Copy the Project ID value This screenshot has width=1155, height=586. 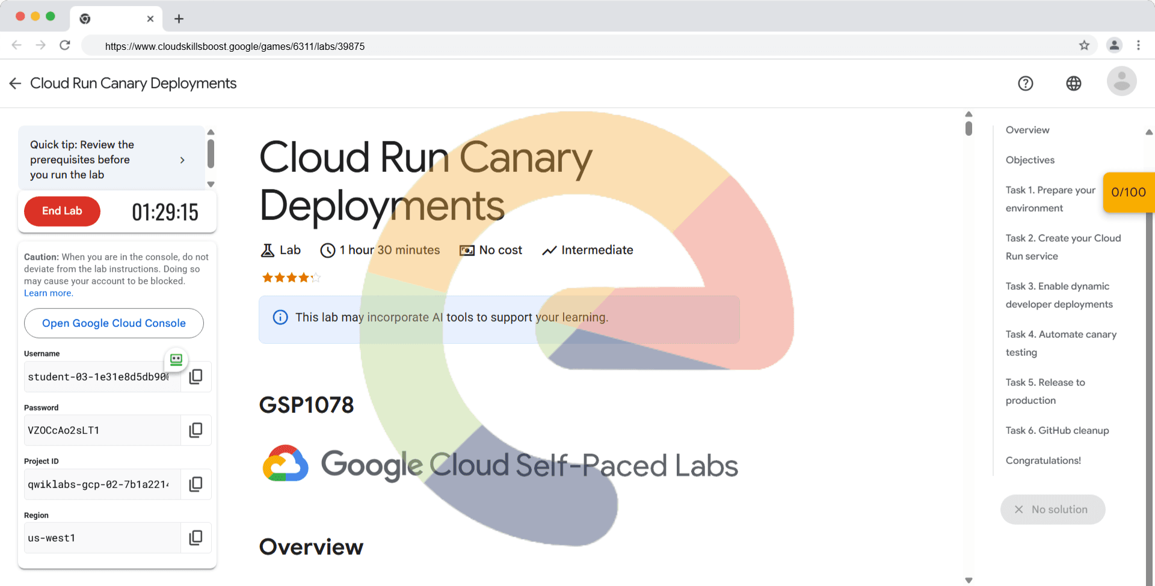pyautogui.click(x=196, y=484)
